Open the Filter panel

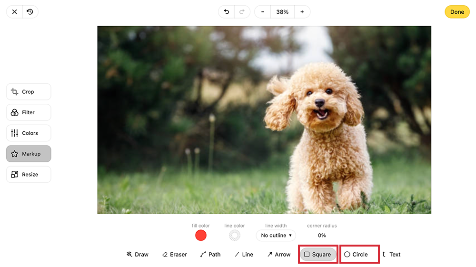pyautogui.click(x=29, y=112)
